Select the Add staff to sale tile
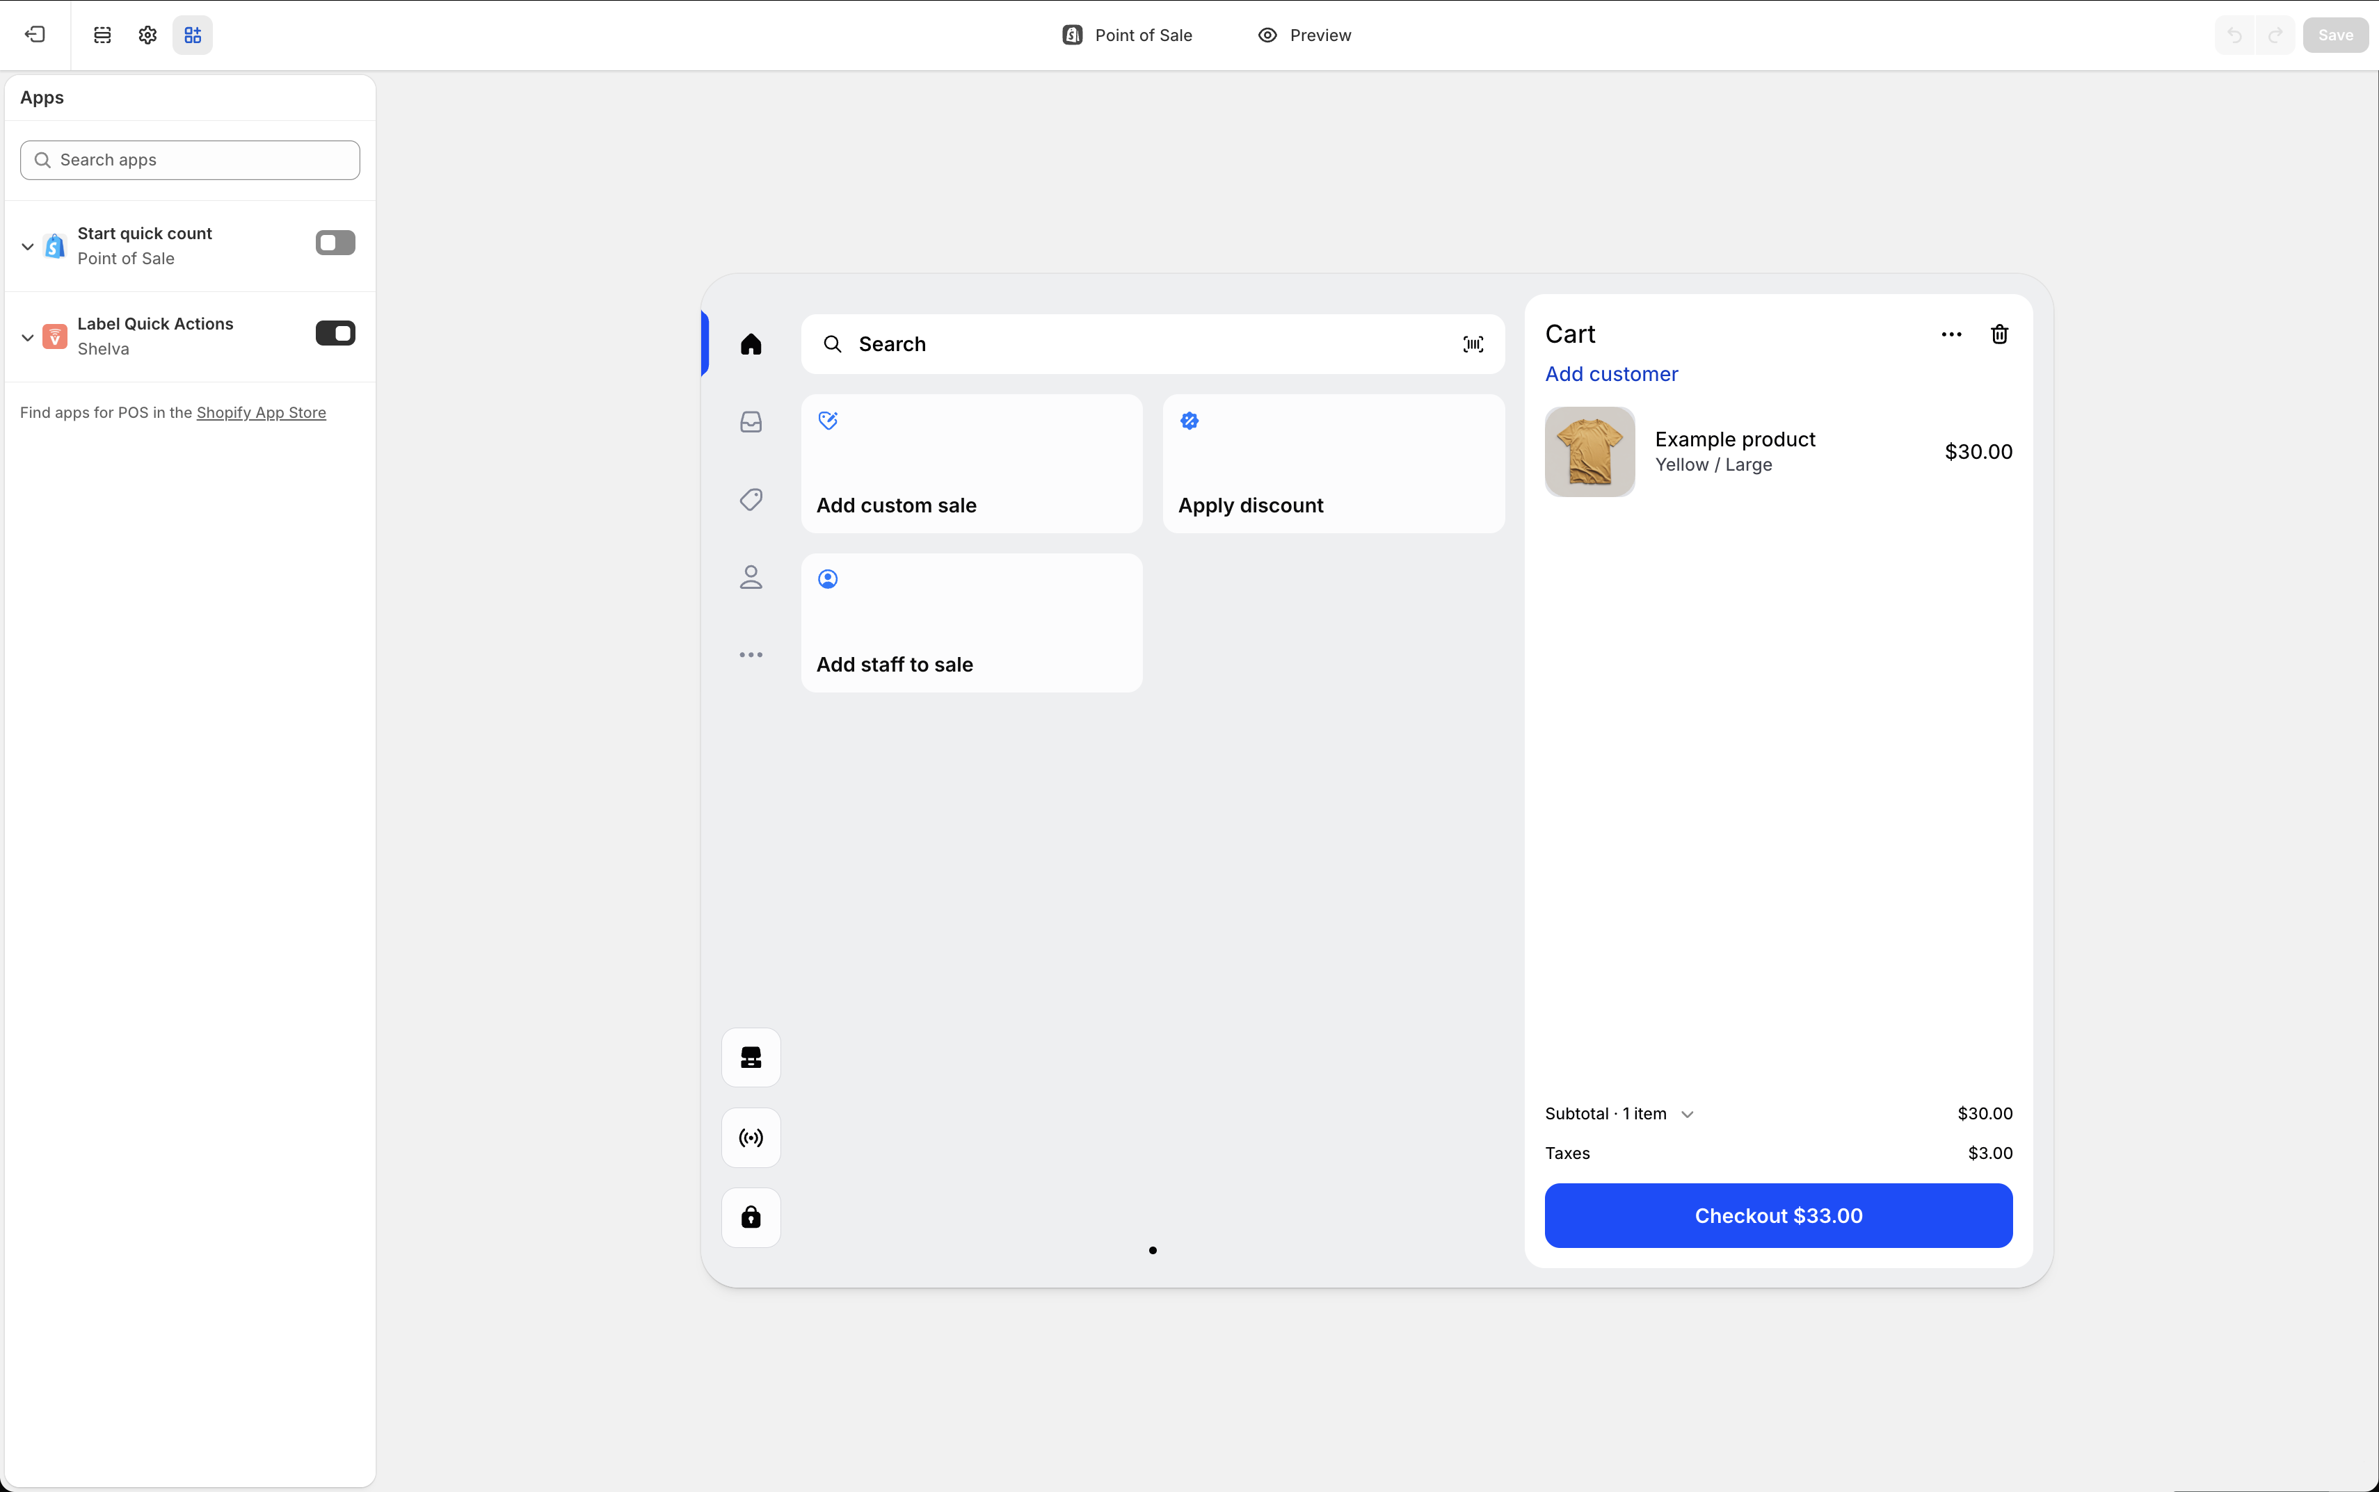This screenshot has height=1492, width=2379. click(x=971, y=623)
